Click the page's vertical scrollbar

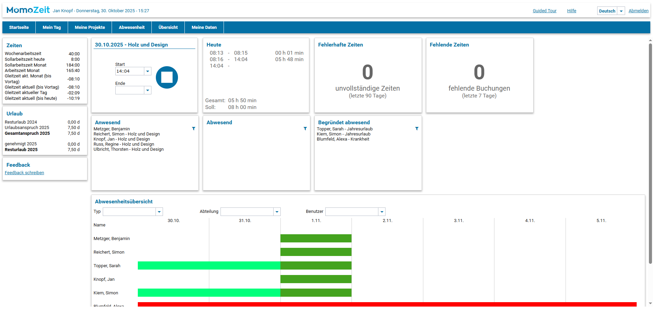click(x=650, y=153)
